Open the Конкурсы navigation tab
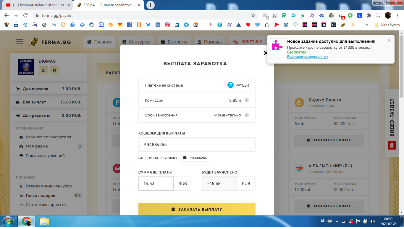Viewport: 404px width, 227px height. (136, 42)
